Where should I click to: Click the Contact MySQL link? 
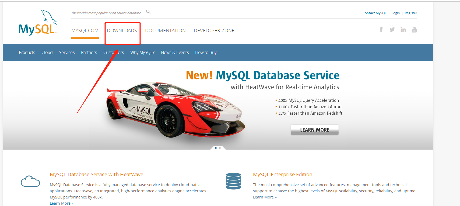point(374,13)
